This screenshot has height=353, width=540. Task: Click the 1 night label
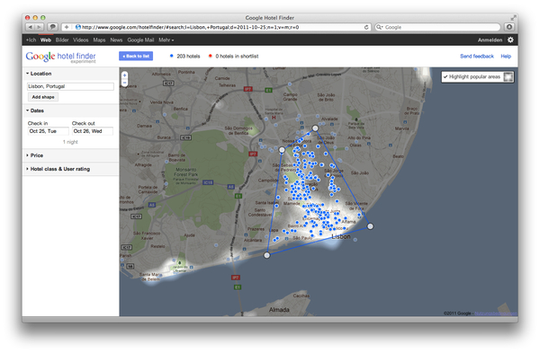pyautogui.click(x=70, y=142)
